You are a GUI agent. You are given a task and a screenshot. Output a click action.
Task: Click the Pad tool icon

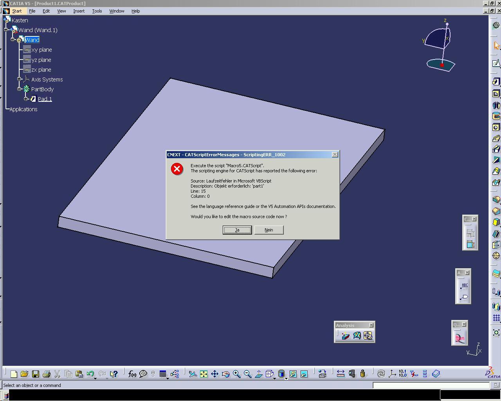click(496, 82)
